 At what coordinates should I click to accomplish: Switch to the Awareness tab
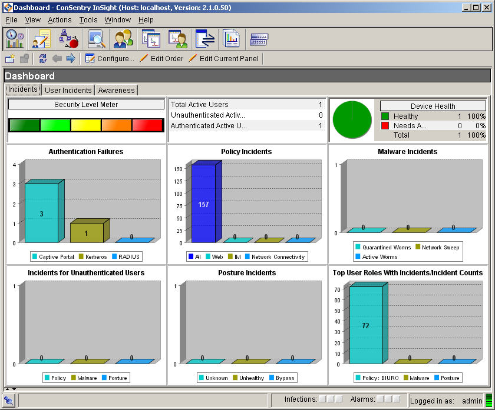[x=116, y=90]
